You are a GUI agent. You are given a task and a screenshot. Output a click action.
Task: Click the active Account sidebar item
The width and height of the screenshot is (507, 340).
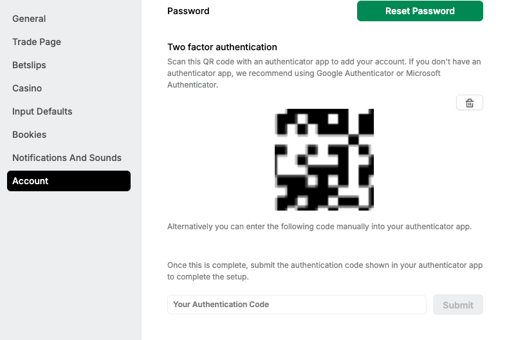(x=69, y=181)
